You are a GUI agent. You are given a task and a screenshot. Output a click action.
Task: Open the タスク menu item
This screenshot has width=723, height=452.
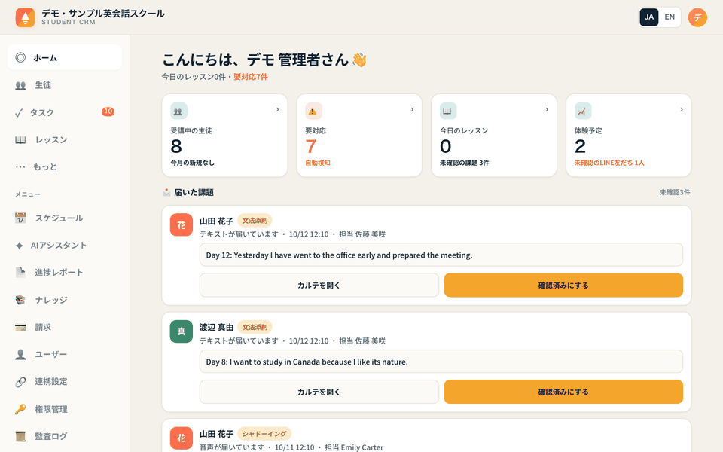coord(65,112)
